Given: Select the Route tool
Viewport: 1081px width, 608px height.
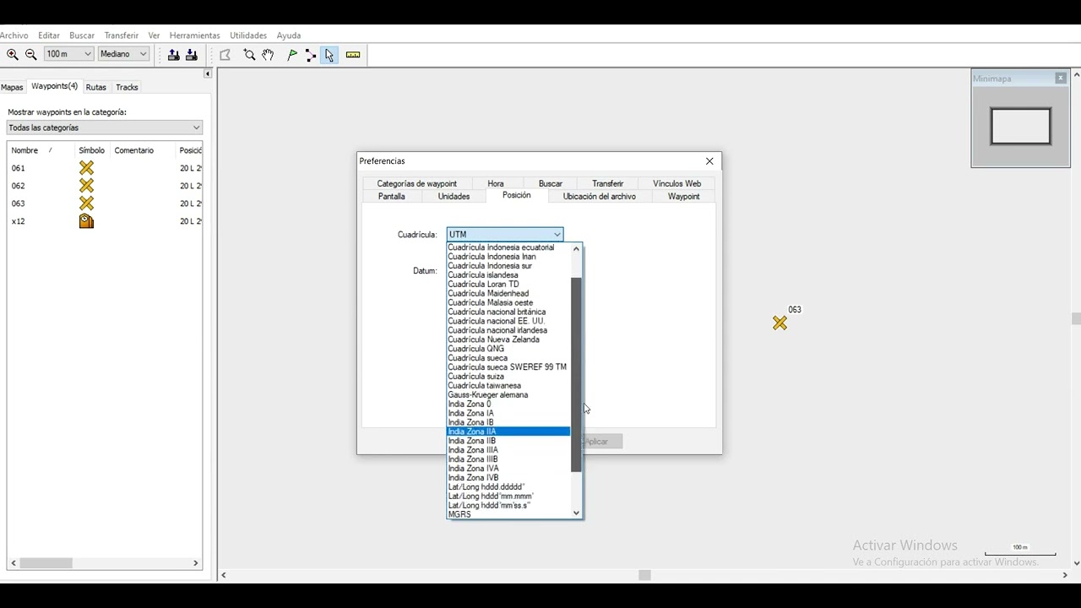Looking at the screenshot, I should point(311,55).
